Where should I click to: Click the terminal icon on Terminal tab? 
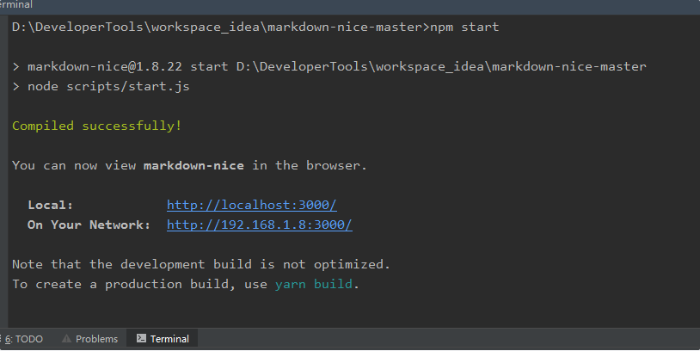(141, 338)
